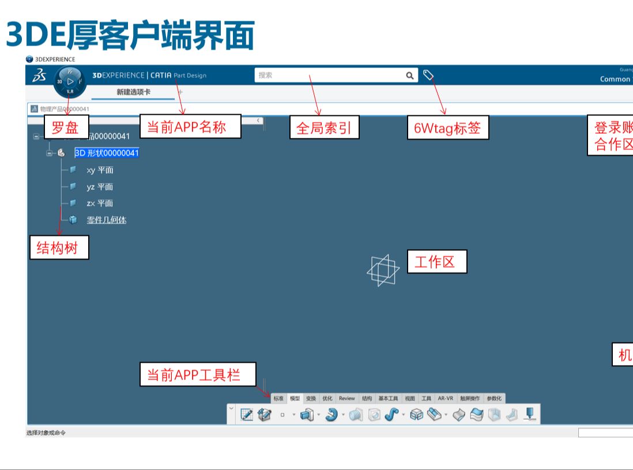The height and width of the screenshot is (470, 633).
Task: Open the 工具 tab
Action: click(426, 398)
